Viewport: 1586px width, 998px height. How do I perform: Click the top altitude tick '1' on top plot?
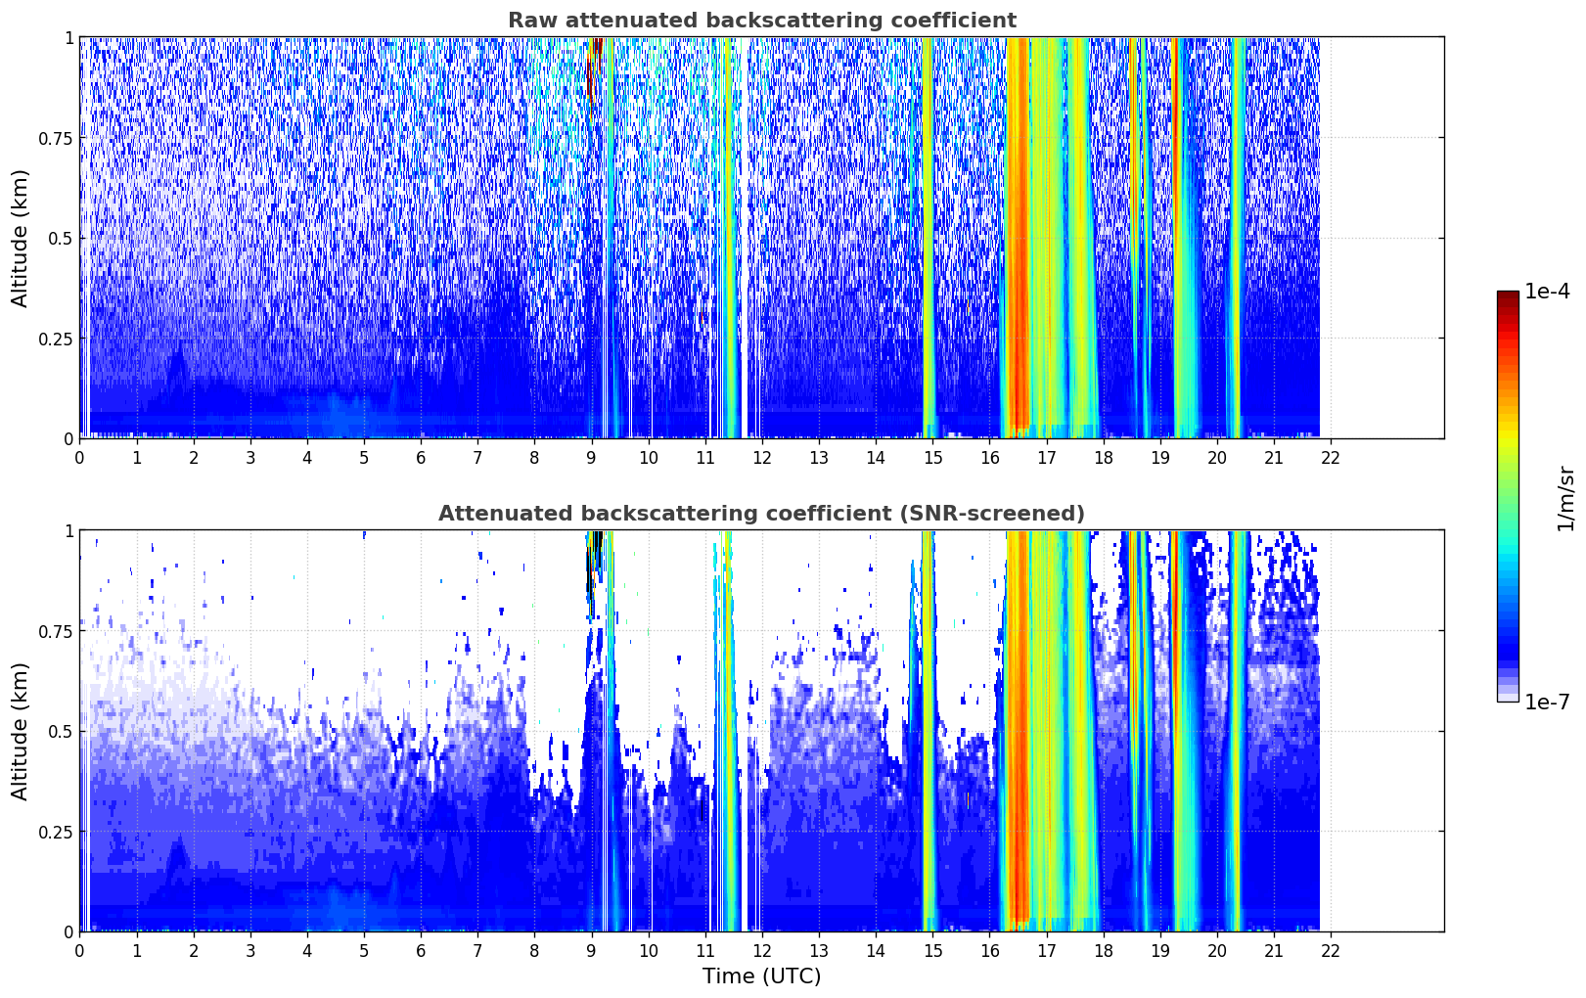[68, 37]
